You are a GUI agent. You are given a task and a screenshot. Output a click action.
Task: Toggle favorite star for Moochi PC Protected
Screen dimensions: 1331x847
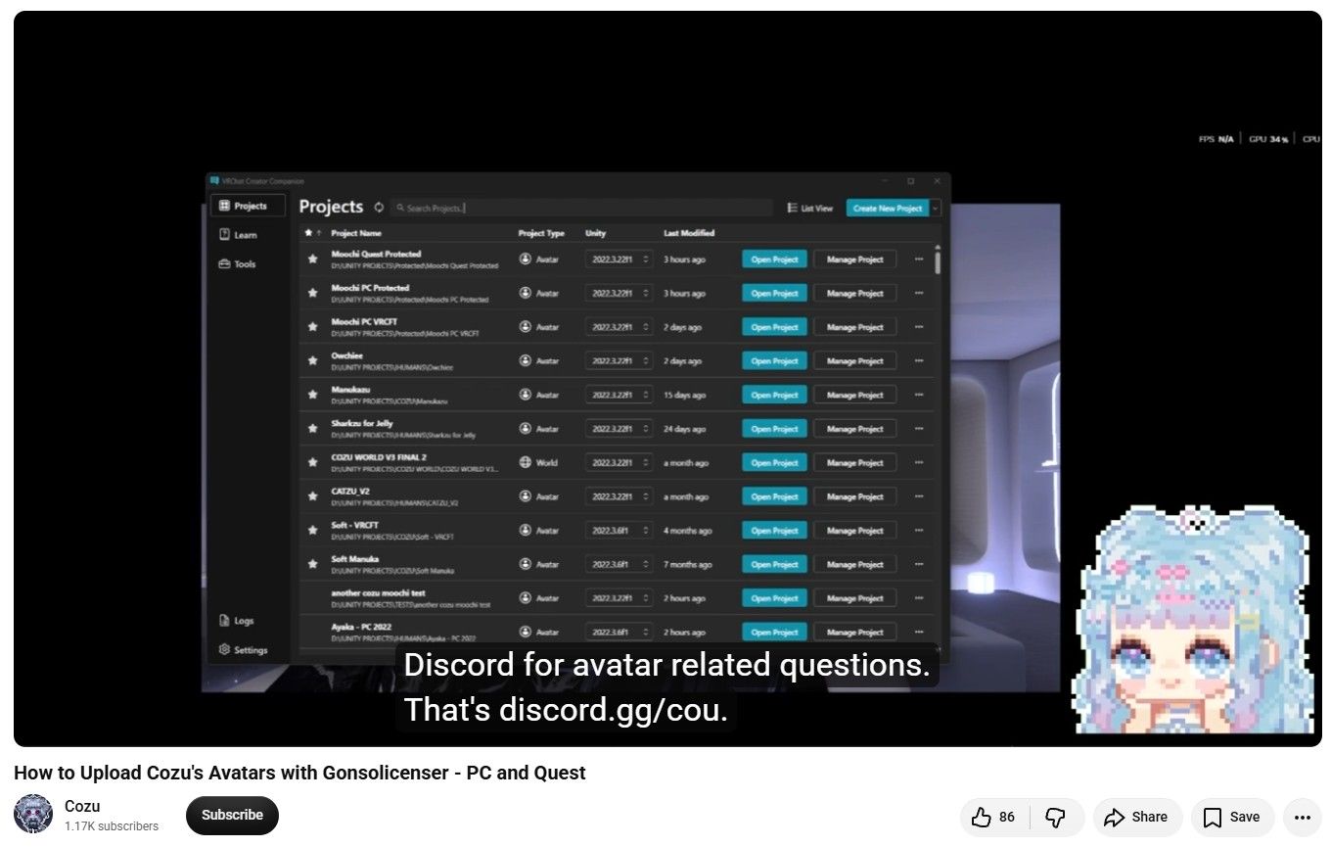[x=313, y=294]
